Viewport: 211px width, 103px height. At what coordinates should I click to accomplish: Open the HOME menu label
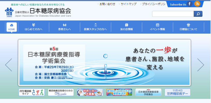[x=12, y=30]
